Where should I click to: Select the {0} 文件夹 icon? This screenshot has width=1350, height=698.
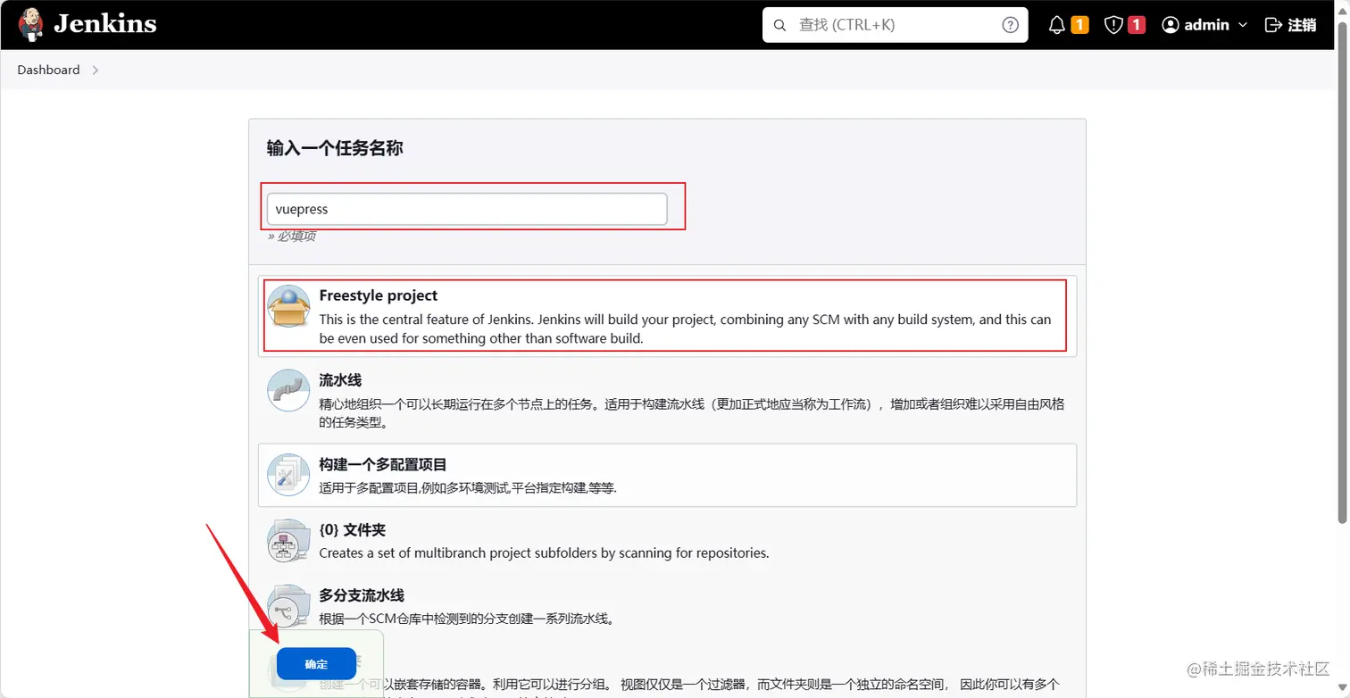(x=288, y=539)
